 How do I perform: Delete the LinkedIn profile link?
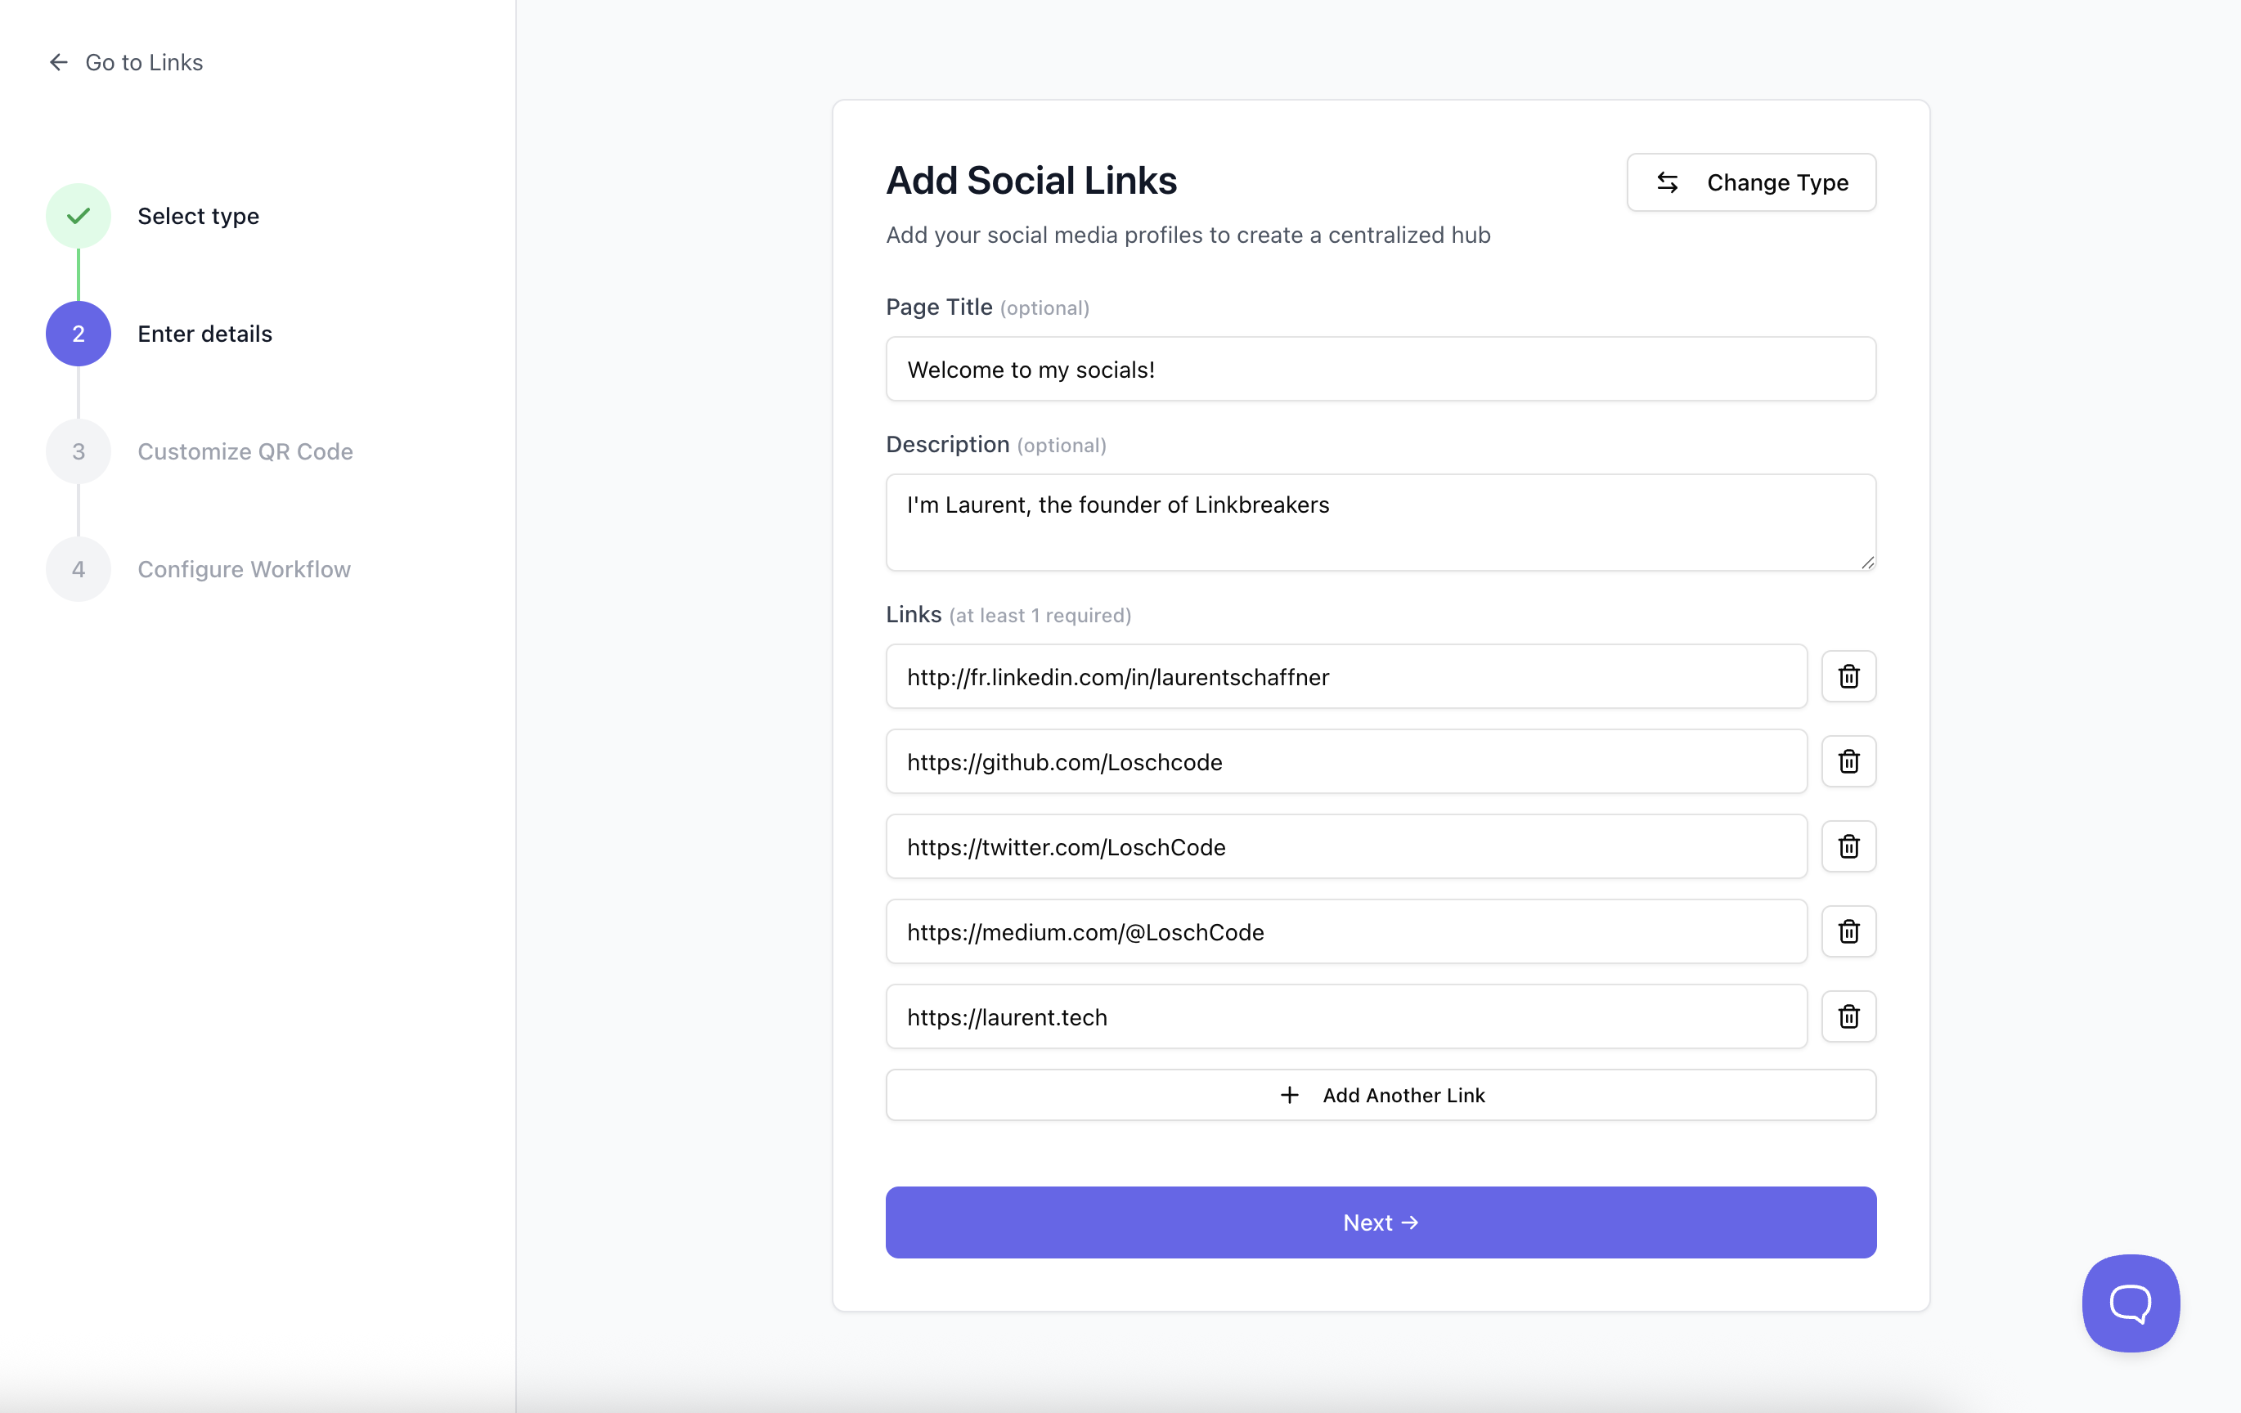(x=1849, y=676)
